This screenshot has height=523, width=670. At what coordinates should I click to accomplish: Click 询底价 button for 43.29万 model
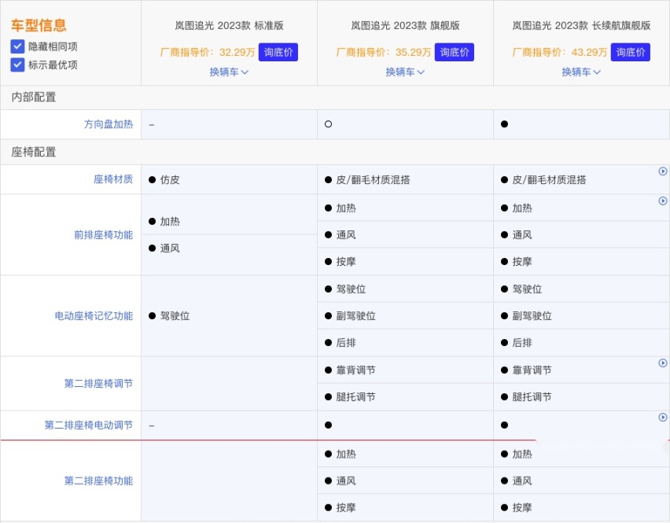pos(630,52)
